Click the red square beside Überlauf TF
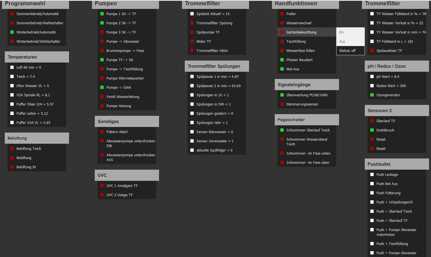This screenshot has width=431, height=257. pos(372,121)
